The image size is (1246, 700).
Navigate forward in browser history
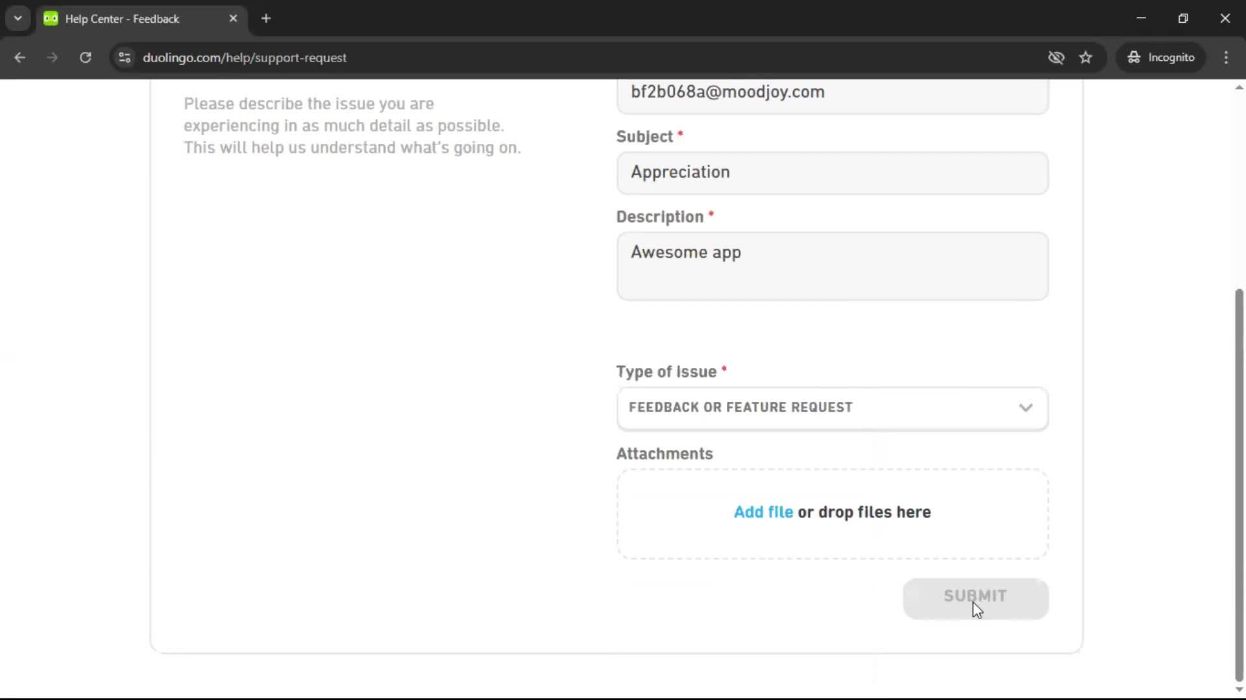52,57
